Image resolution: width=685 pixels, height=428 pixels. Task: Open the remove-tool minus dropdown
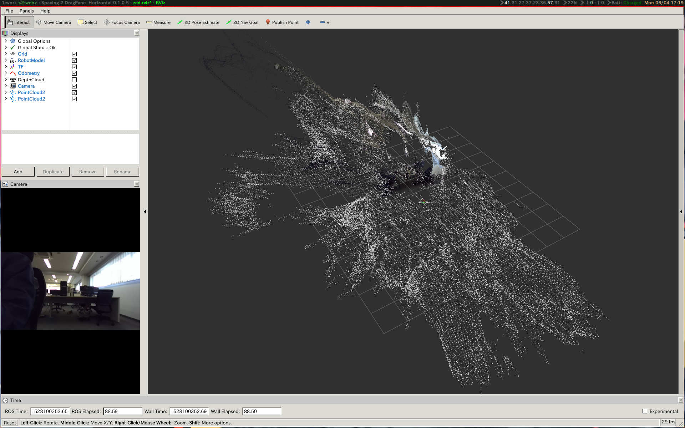(324, 22)
